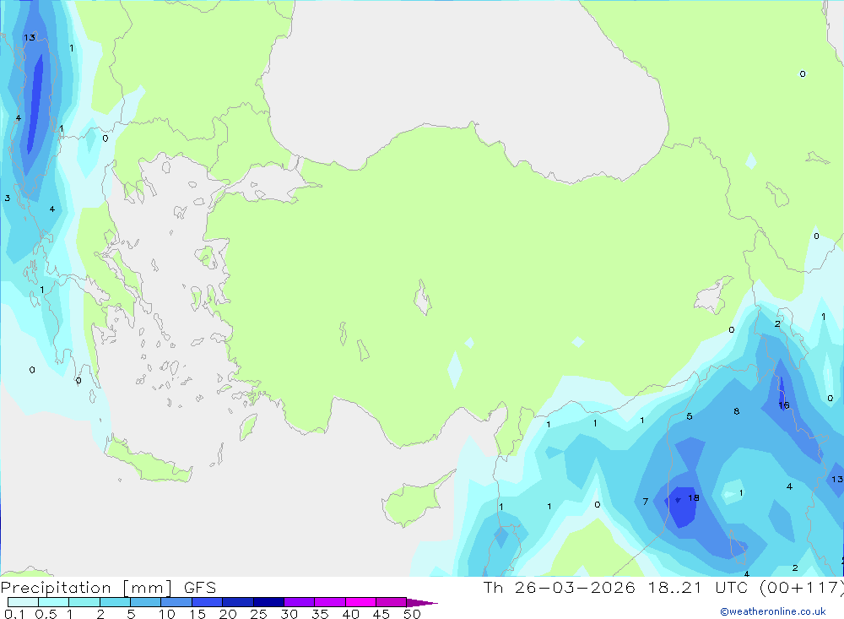Click the legend label '25'
844x619 pixels.
[258, 614]
